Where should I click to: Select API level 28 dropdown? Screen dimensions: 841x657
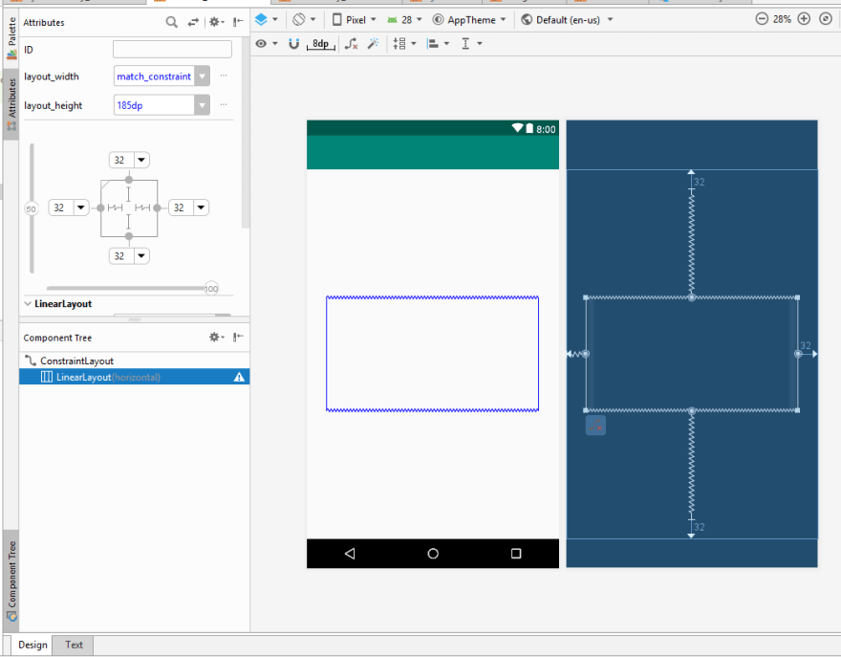(x=404, y=20)
